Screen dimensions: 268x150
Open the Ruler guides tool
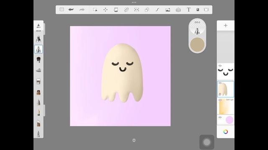pos(126,10)
